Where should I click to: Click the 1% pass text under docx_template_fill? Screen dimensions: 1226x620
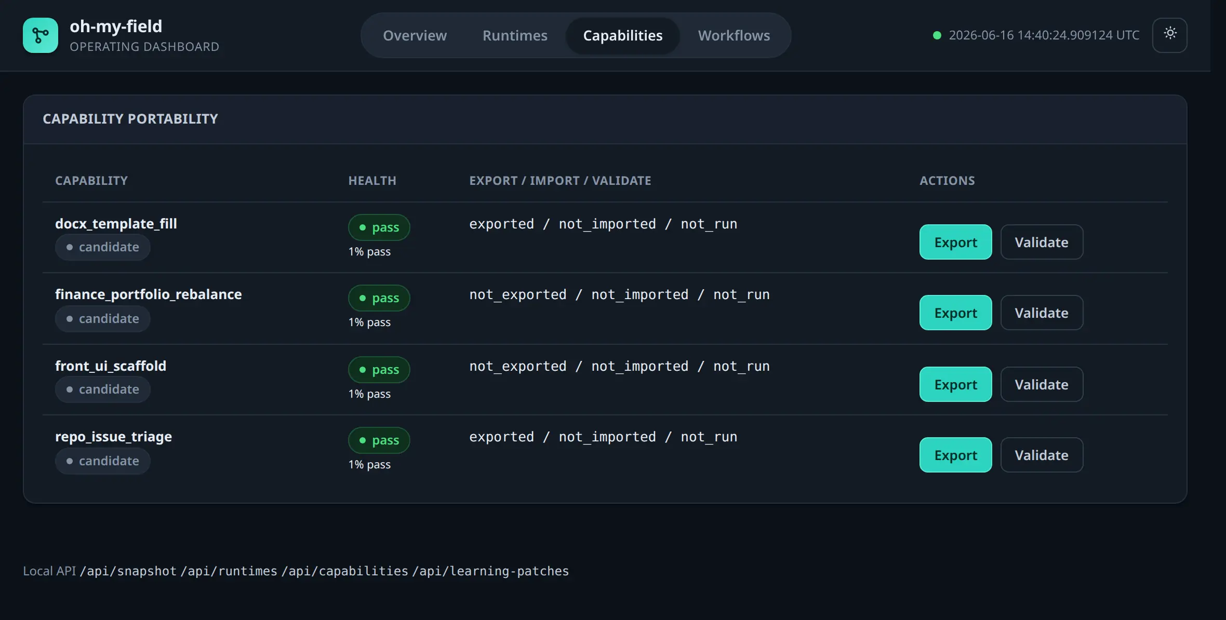[x=369, y=251]
